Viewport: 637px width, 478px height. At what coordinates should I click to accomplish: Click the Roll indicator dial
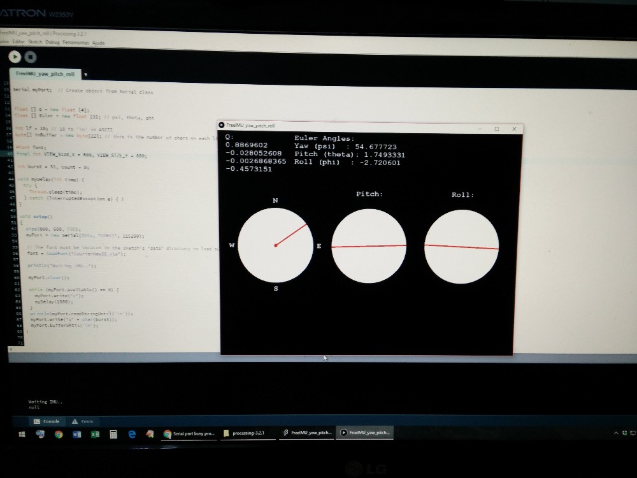click(461, 246)
